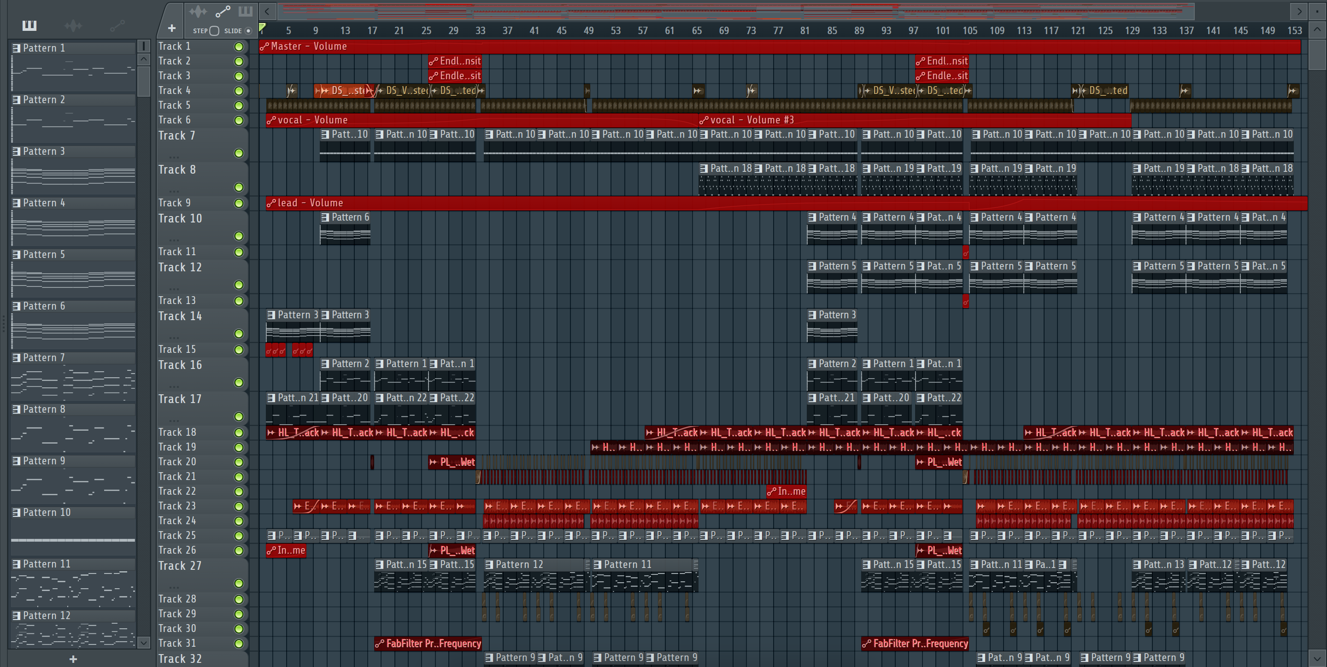Click the Track 9 name label

tap(174, 202)
